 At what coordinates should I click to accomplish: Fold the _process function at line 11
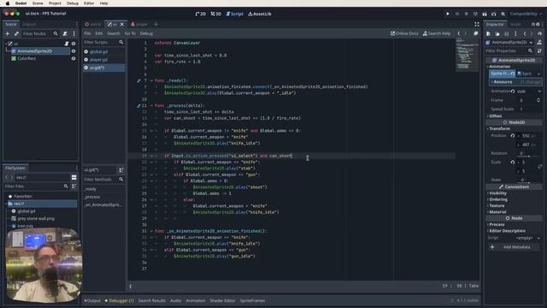pos(152,105)
